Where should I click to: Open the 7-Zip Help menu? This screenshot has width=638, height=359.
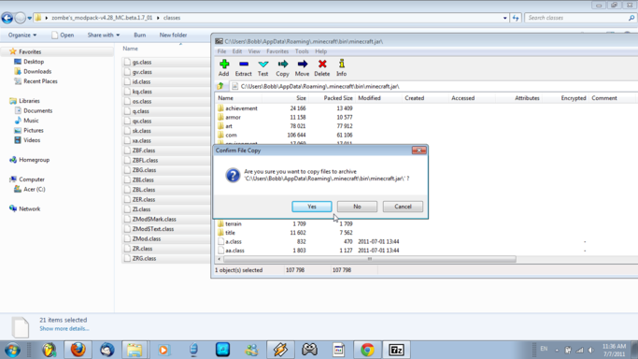point(320,51)
